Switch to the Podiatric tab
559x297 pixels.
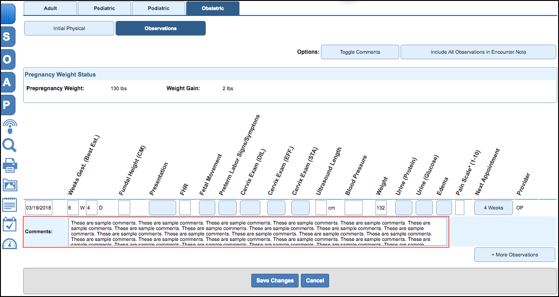pyautogui.click(x=158, y=8)
